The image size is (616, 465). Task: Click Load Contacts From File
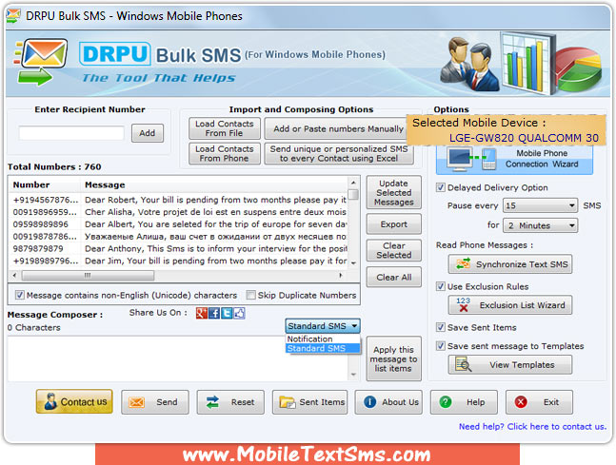pos(225,128)
